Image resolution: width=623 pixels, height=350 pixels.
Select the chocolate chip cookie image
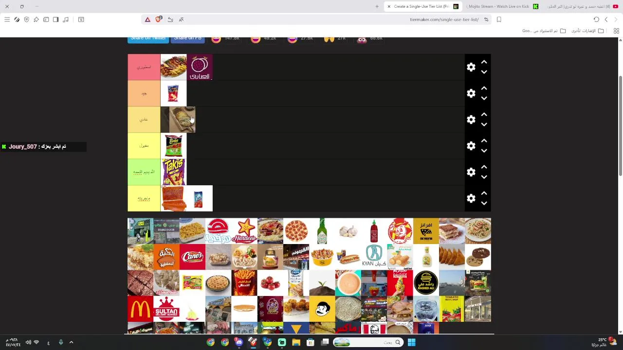coord(478,257)
